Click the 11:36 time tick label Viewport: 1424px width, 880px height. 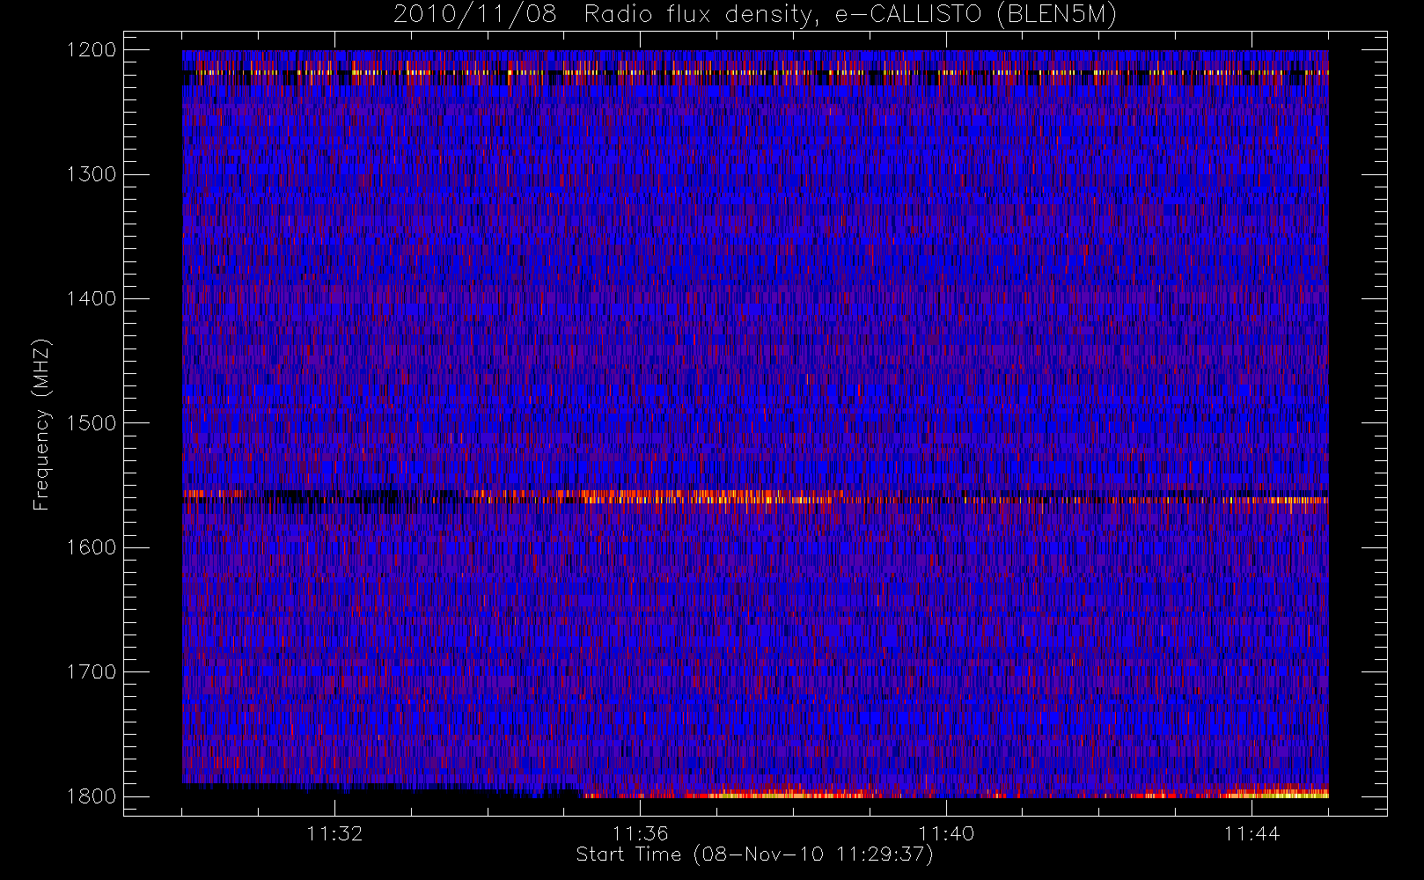tap(641, 833)
